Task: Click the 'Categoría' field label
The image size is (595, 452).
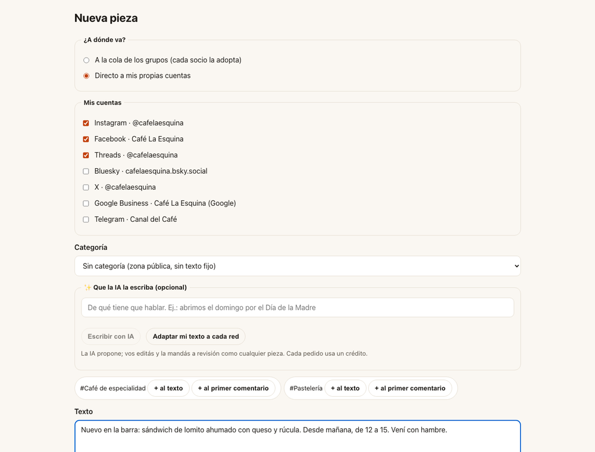Action: coord(90,247)
